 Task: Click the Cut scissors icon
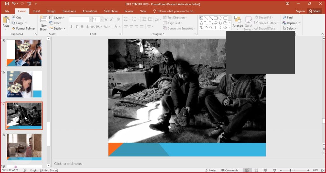point(14,17)
